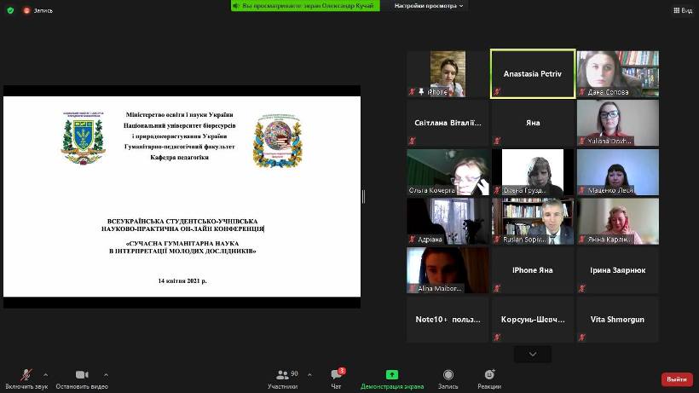The image size is (699, 393).
Task: Select the Anastasia Petriv participant tile
Action: click(533, 73)
